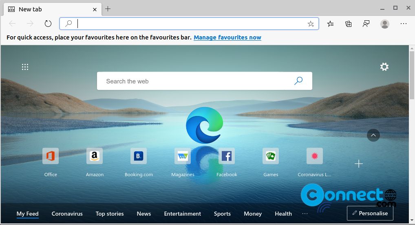The width and height of the screenshot is (415, 225).
Task: Click the vertical scrollbar thumb
Action: (412, 75)
